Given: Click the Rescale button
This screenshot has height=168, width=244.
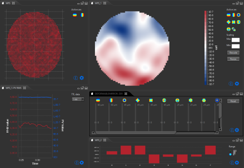Looking at the screenshot, I should tap(233, 53).
